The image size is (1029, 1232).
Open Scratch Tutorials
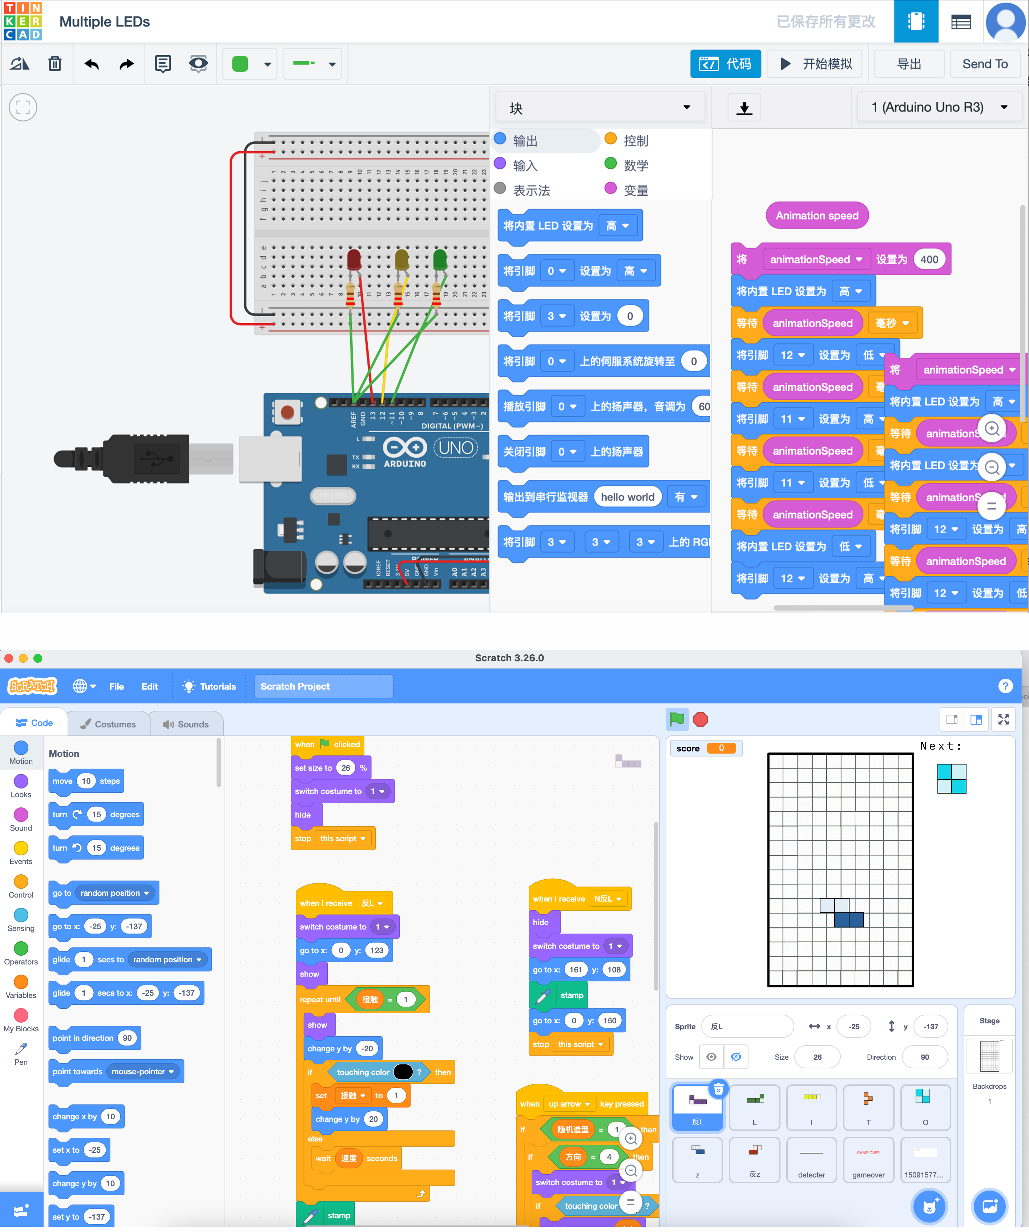coord(209,686)
